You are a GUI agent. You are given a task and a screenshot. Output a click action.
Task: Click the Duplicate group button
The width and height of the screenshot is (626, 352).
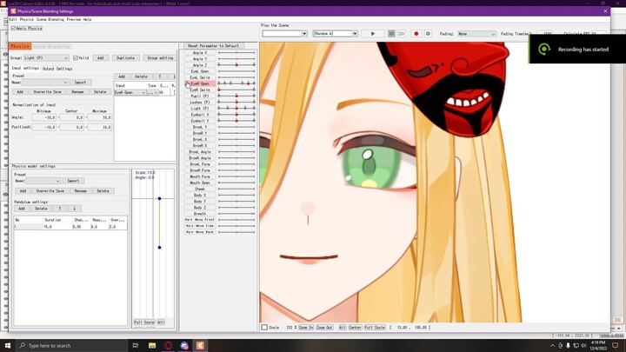(x=125, y=58)
